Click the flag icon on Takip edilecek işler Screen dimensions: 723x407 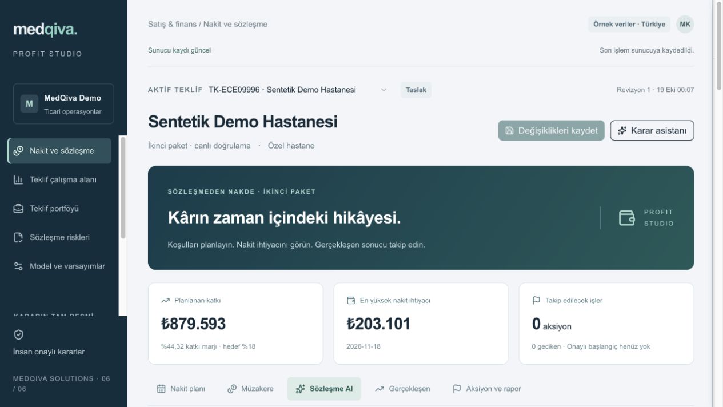coord(536,300)
